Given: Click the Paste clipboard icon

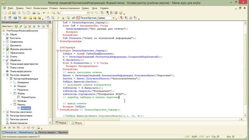Looking at the screenshot, I should coord(28,13).
